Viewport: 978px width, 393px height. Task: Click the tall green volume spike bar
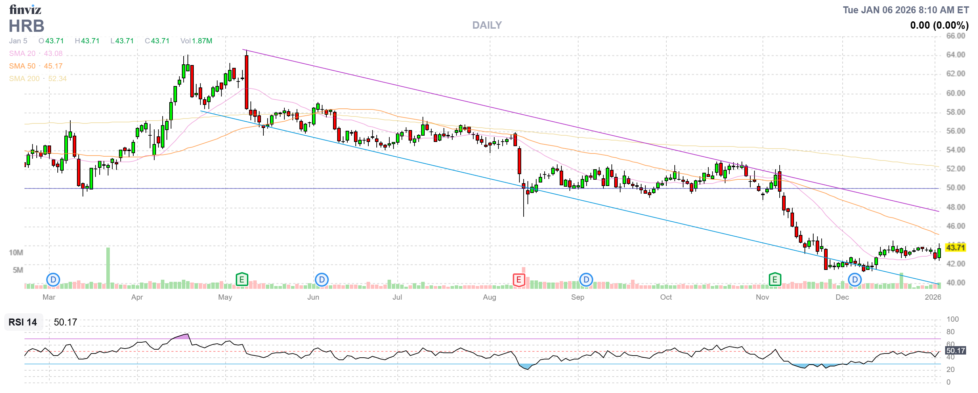tap(108, 267)
